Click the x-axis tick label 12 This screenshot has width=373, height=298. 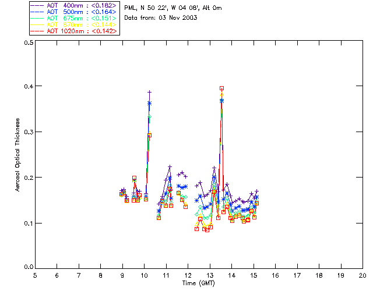coord(188,275)
